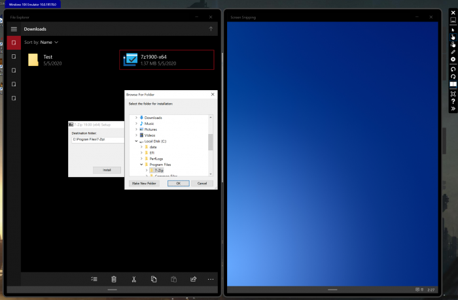Expand the Downloads tree node
The image size is (458, 300).
pos(136,118)
